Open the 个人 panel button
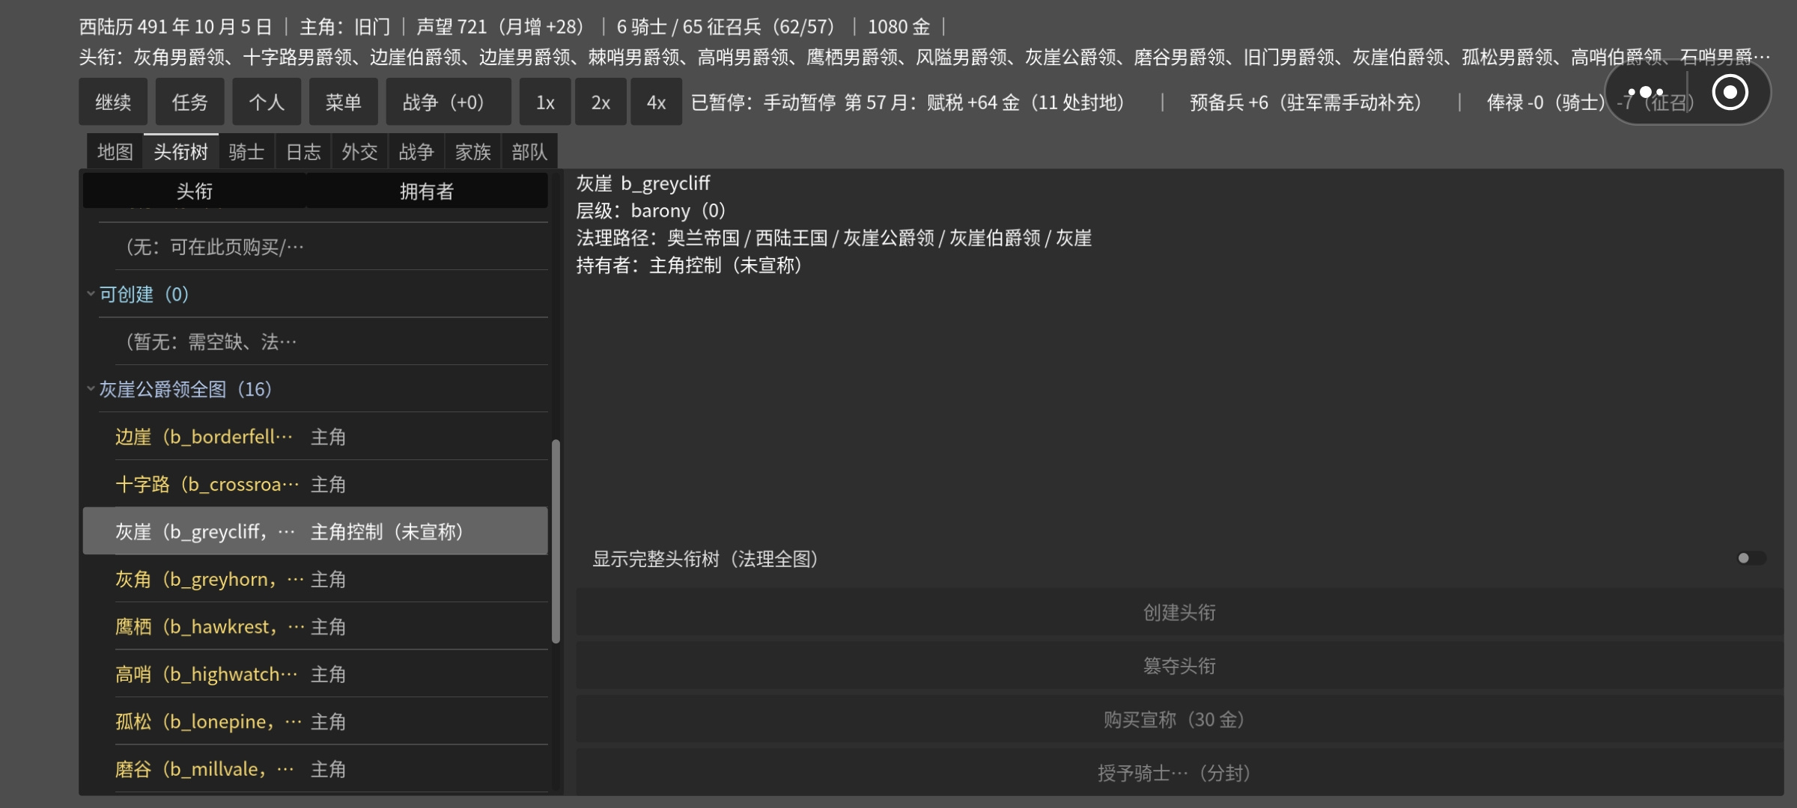Image resolution: width=1797 pixels, height=808 pixels. (x=267, y=102)
